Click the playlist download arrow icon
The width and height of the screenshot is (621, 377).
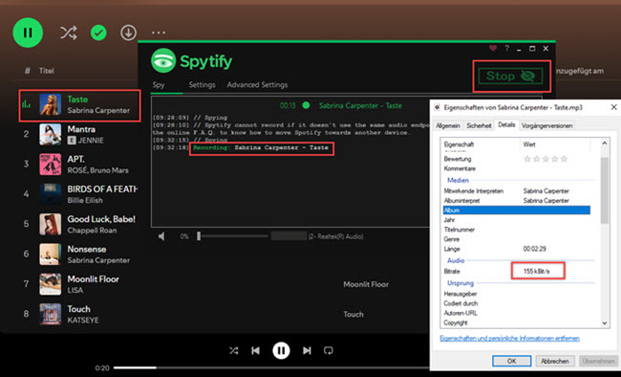[128, 33]
